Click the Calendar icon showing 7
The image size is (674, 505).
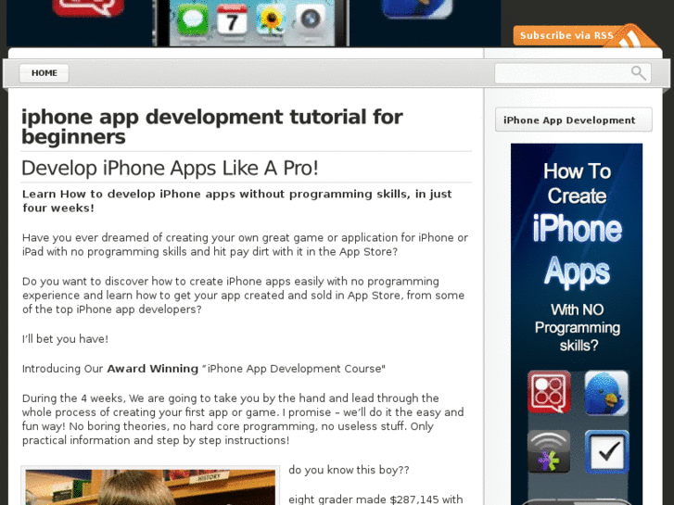point(232,19)
